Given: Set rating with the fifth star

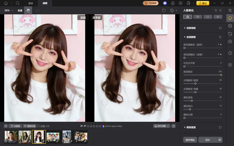Looking at the screenshot, I should coord(100,126).
